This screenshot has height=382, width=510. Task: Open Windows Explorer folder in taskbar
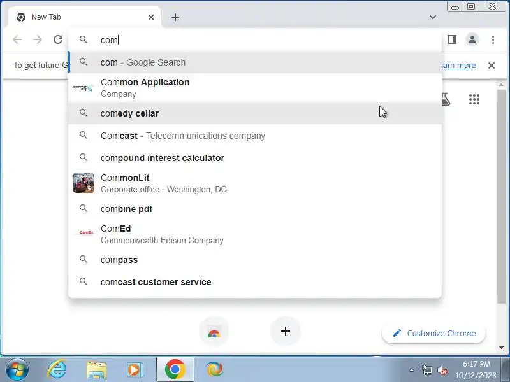tap(96, 370)
